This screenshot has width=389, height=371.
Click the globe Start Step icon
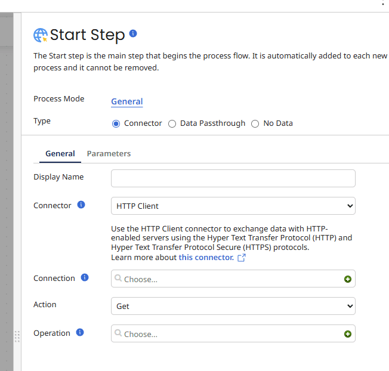coord(41,35)
